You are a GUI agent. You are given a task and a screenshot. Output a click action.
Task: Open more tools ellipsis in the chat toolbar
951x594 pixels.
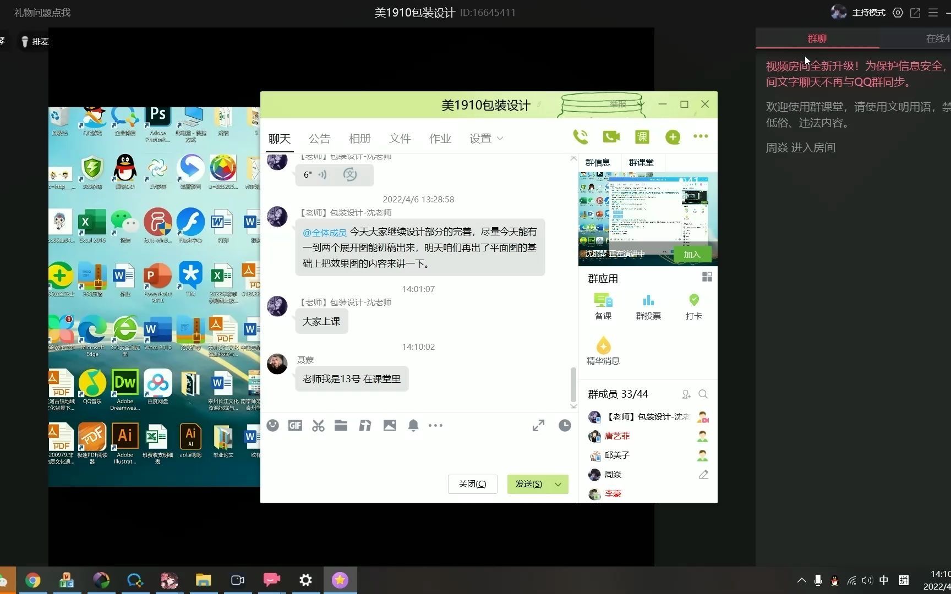pyautogui.click(x=435, y=425)
